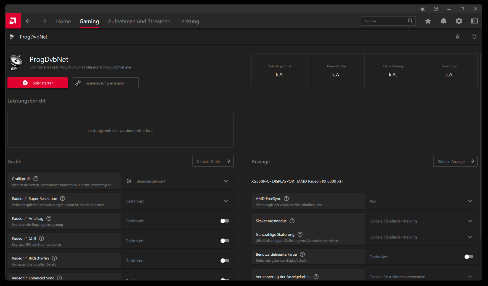Show help for Radeon Bildschärfen
Screen dimensions: 488x286
54,258
